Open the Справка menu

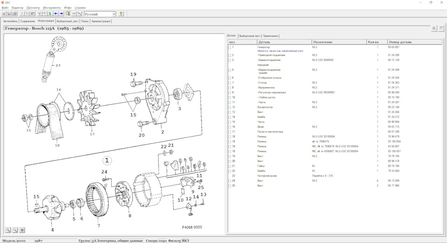click(x=80, y=8)
